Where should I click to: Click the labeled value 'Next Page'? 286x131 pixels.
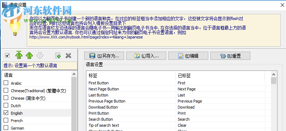tap(187, 89)
